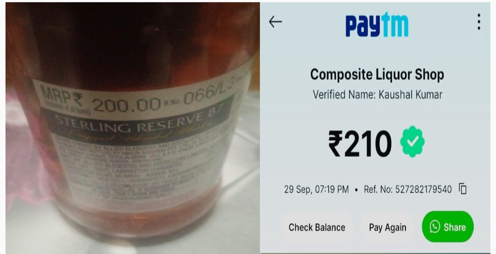The width and height of the screenshot is (496, 254).
Task: Open the three-dot overflow menu
Action: (x=479, y=22)
